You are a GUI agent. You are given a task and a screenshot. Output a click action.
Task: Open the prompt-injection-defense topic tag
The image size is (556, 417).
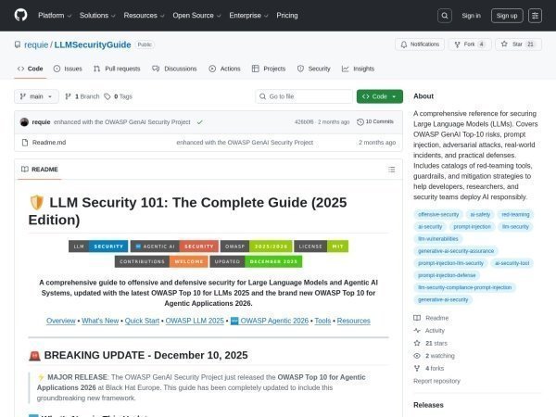point(447,275)
